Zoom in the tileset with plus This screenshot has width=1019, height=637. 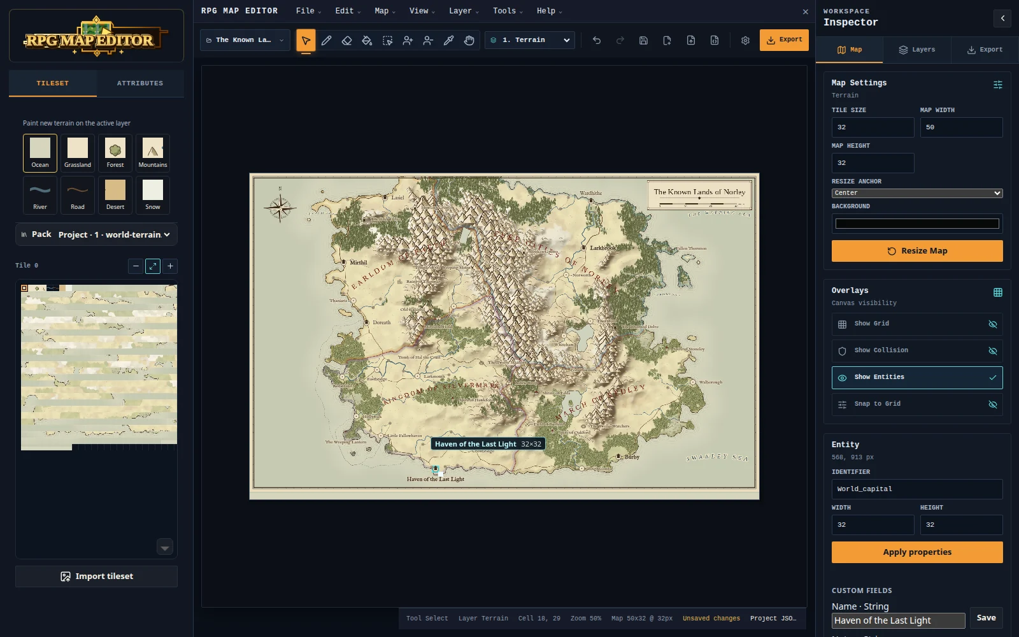[170, 266]
